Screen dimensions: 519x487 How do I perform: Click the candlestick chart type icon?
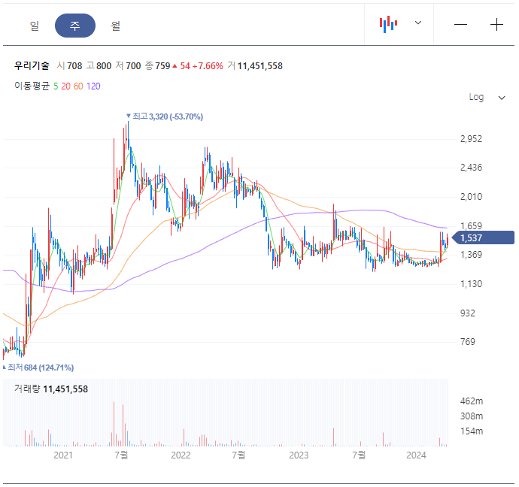point(388,24)
